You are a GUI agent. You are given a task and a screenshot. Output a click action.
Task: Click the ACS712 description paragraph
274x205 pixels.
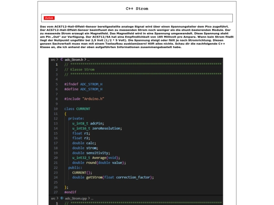pyautogui.click(x=136, y=37)
